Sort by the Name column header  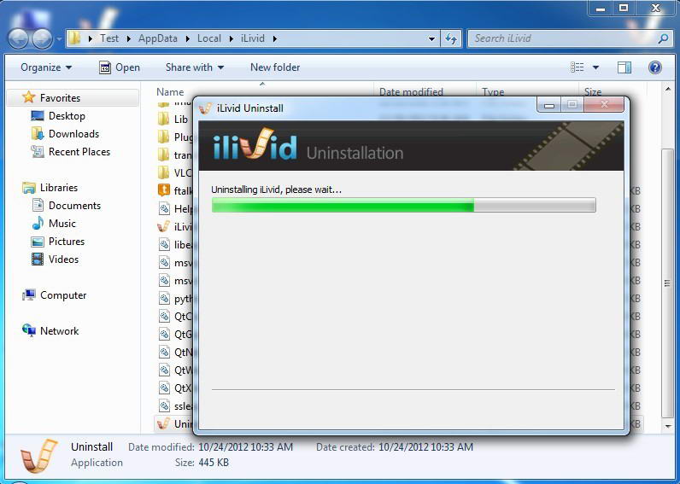click(x=170, y=92)
